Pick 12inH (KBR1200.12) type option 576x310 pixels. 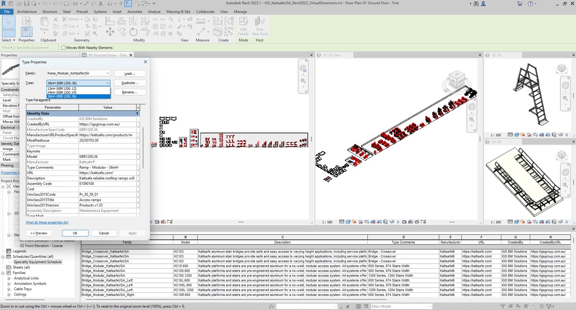62,89
